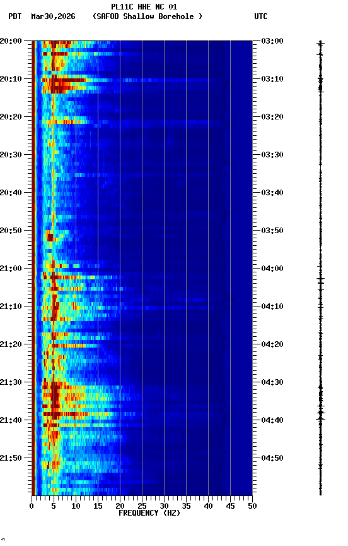The width and height of the screenshot is (348, 546).
Task: Click the 35 Hz frequency tick label
Action: click(186, 506)
